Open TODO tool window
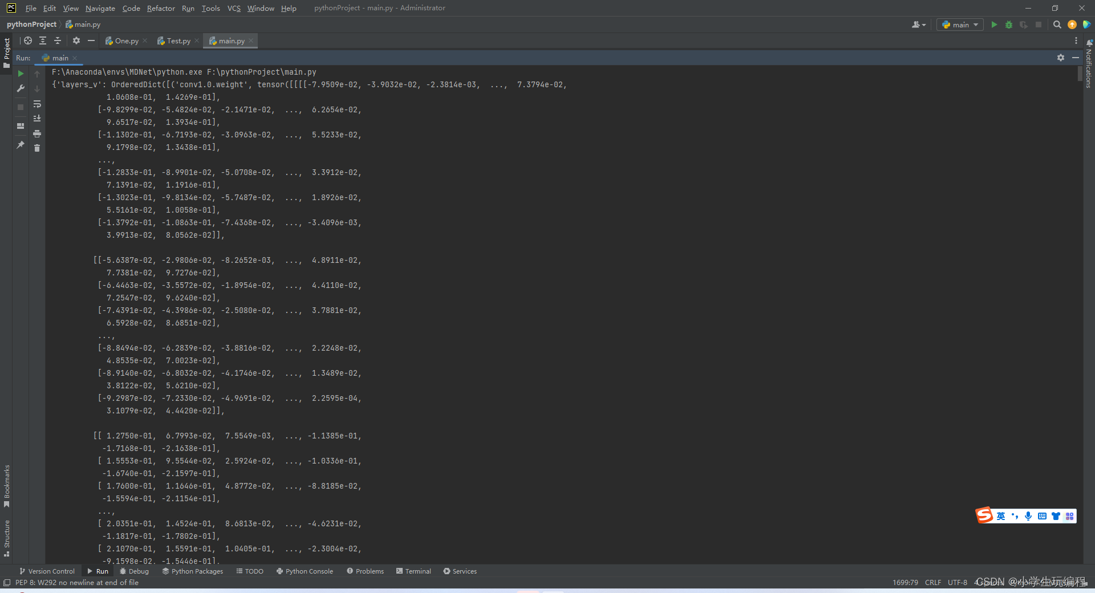 click(250, 571)
